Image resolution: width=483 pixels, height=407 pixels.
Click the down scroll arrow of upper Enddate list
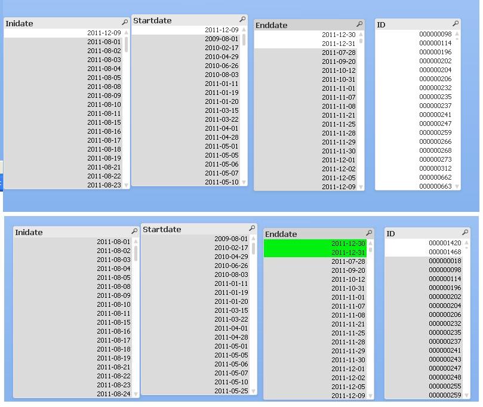coord(361,187)
